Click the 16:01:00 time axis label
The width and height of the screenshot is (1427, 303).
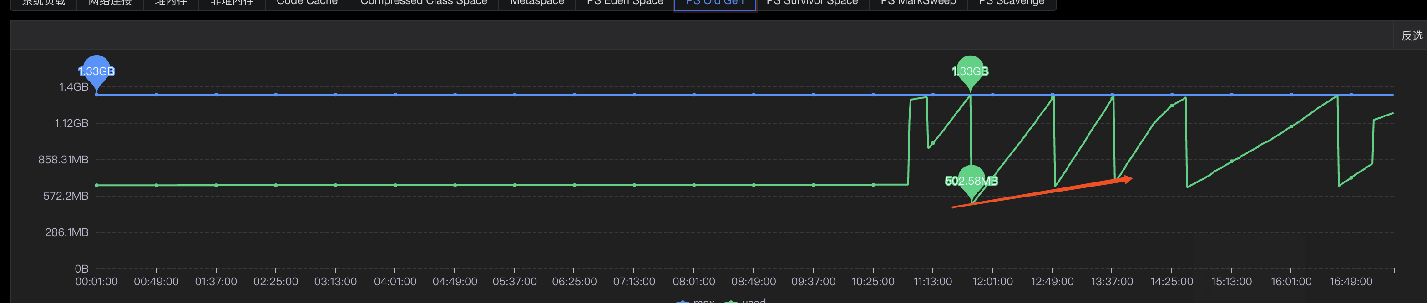[1291, 282]
